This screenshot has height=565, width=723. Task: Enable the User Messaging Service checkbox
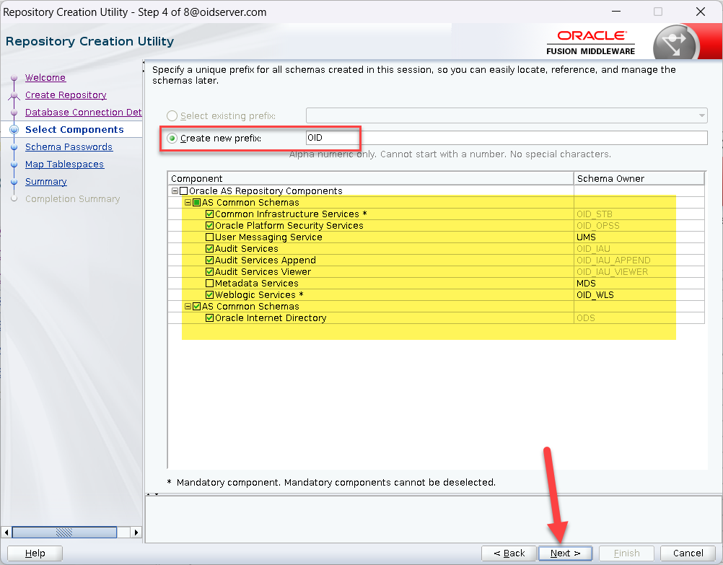tap(209, 237)
